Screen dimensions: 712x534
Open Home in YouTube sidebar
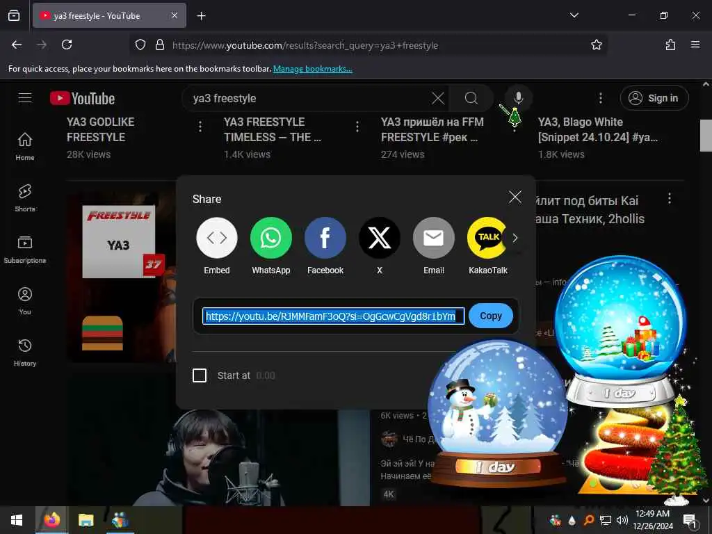(25, 146)
